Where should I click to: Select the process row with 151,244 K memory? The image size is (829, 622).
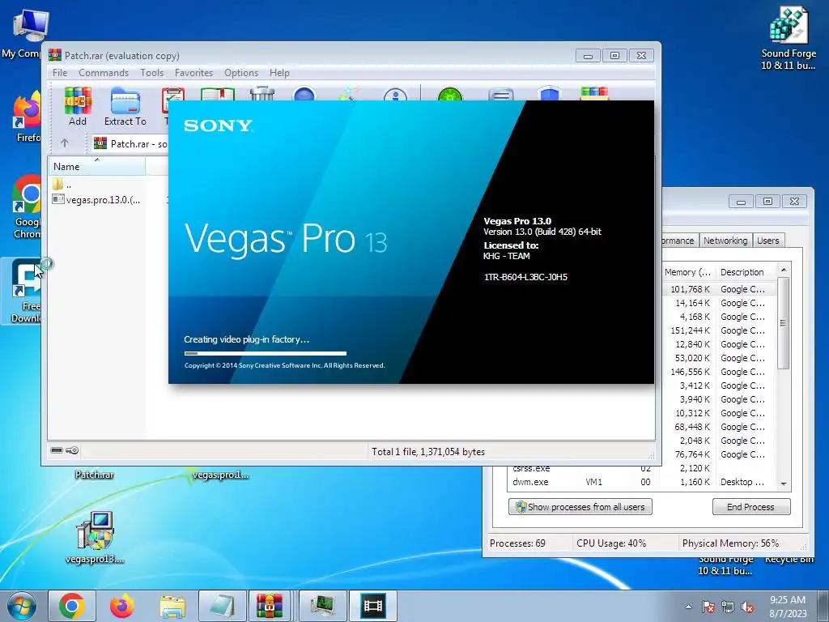(719, 330)
